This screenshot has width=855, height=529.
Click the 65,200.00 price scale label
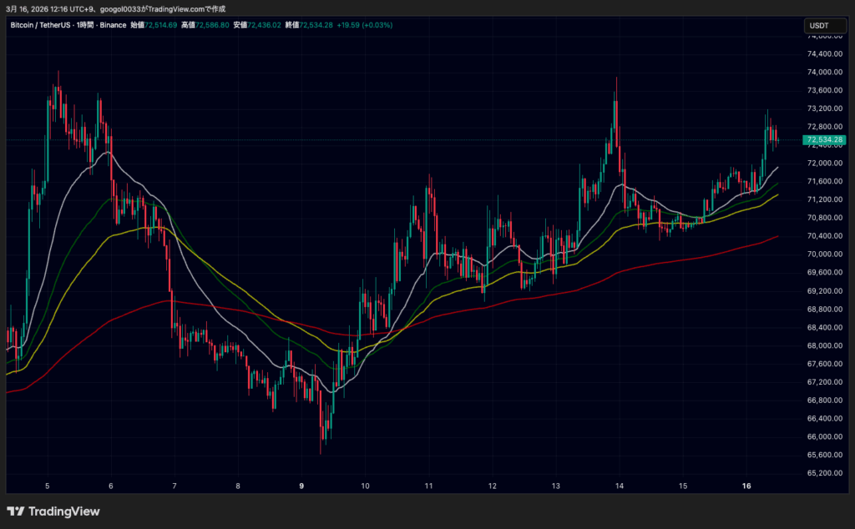[824, 473]
